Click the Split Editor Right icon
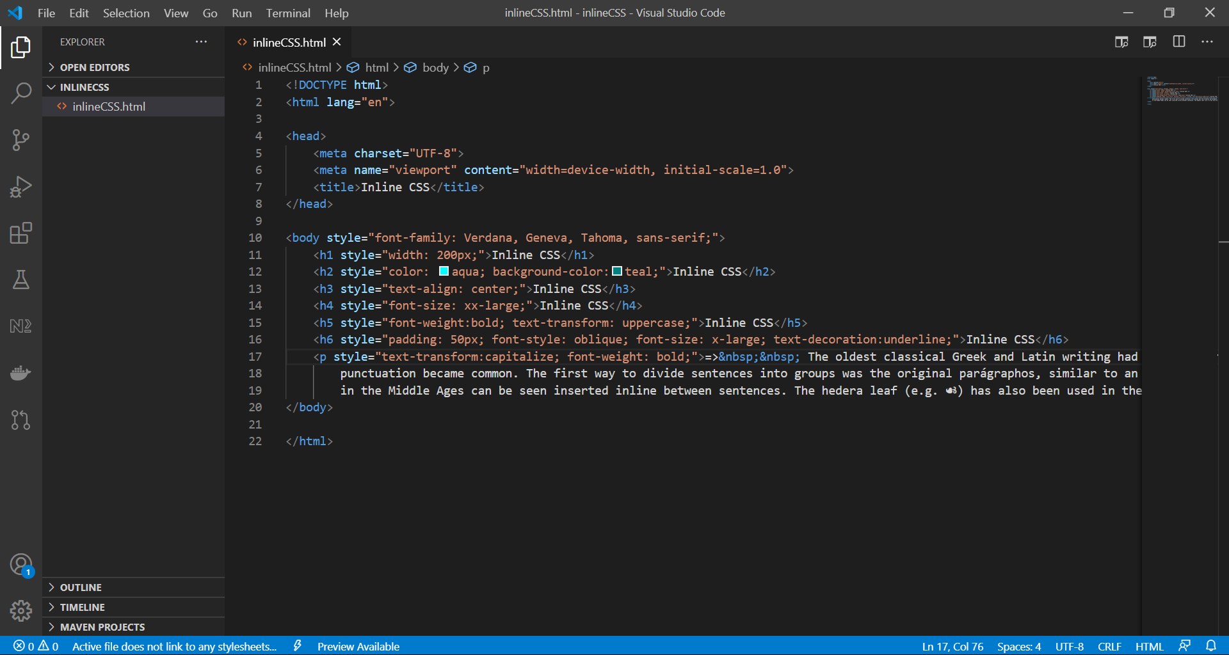This screenshot has width=1229, height=655. point(1178,42)
